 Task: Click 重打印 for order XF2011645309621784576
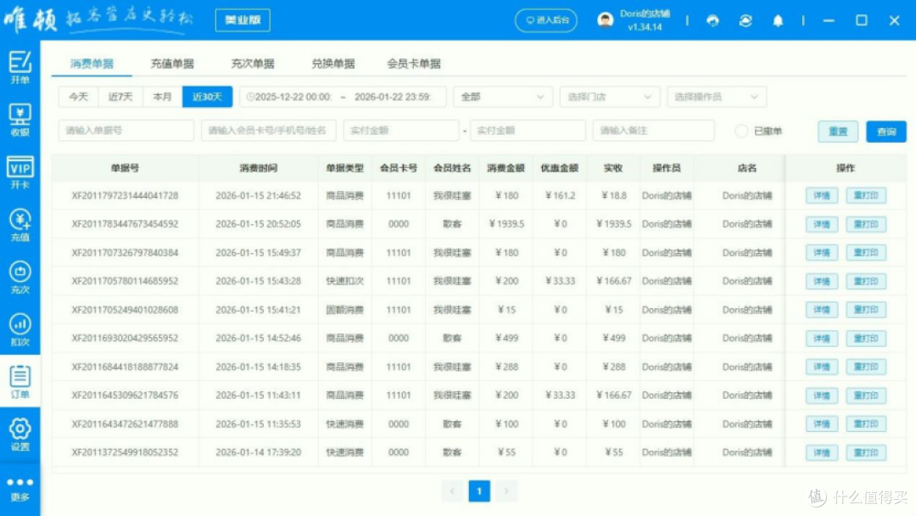click(866, 395)
